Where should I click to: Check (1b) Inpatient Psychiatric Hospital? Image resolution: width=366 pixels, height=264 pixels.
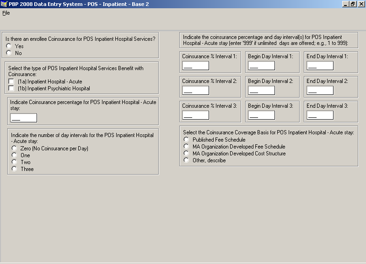[11, 88]
